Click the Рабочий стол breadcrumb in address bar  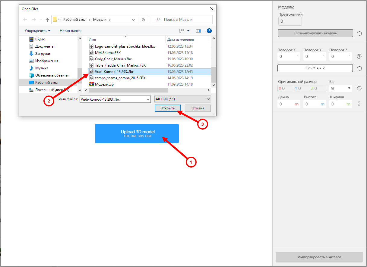pyautogui.click(x=75, y=20)
